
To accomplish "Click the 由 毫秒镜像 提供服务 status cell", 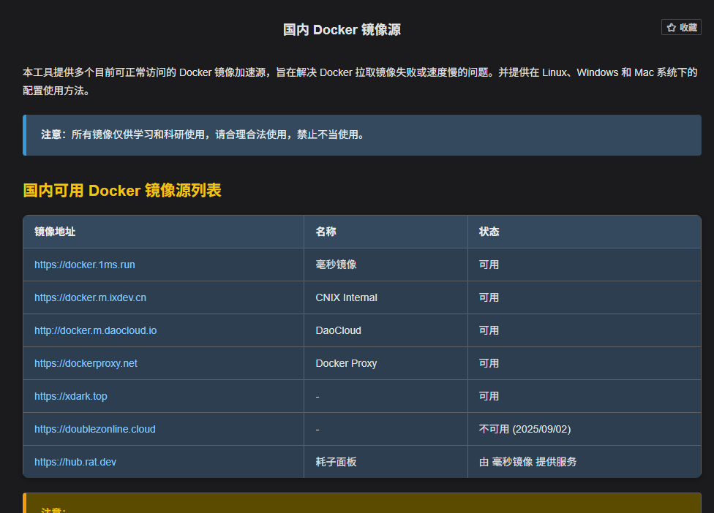I will [x=585, y=462].
